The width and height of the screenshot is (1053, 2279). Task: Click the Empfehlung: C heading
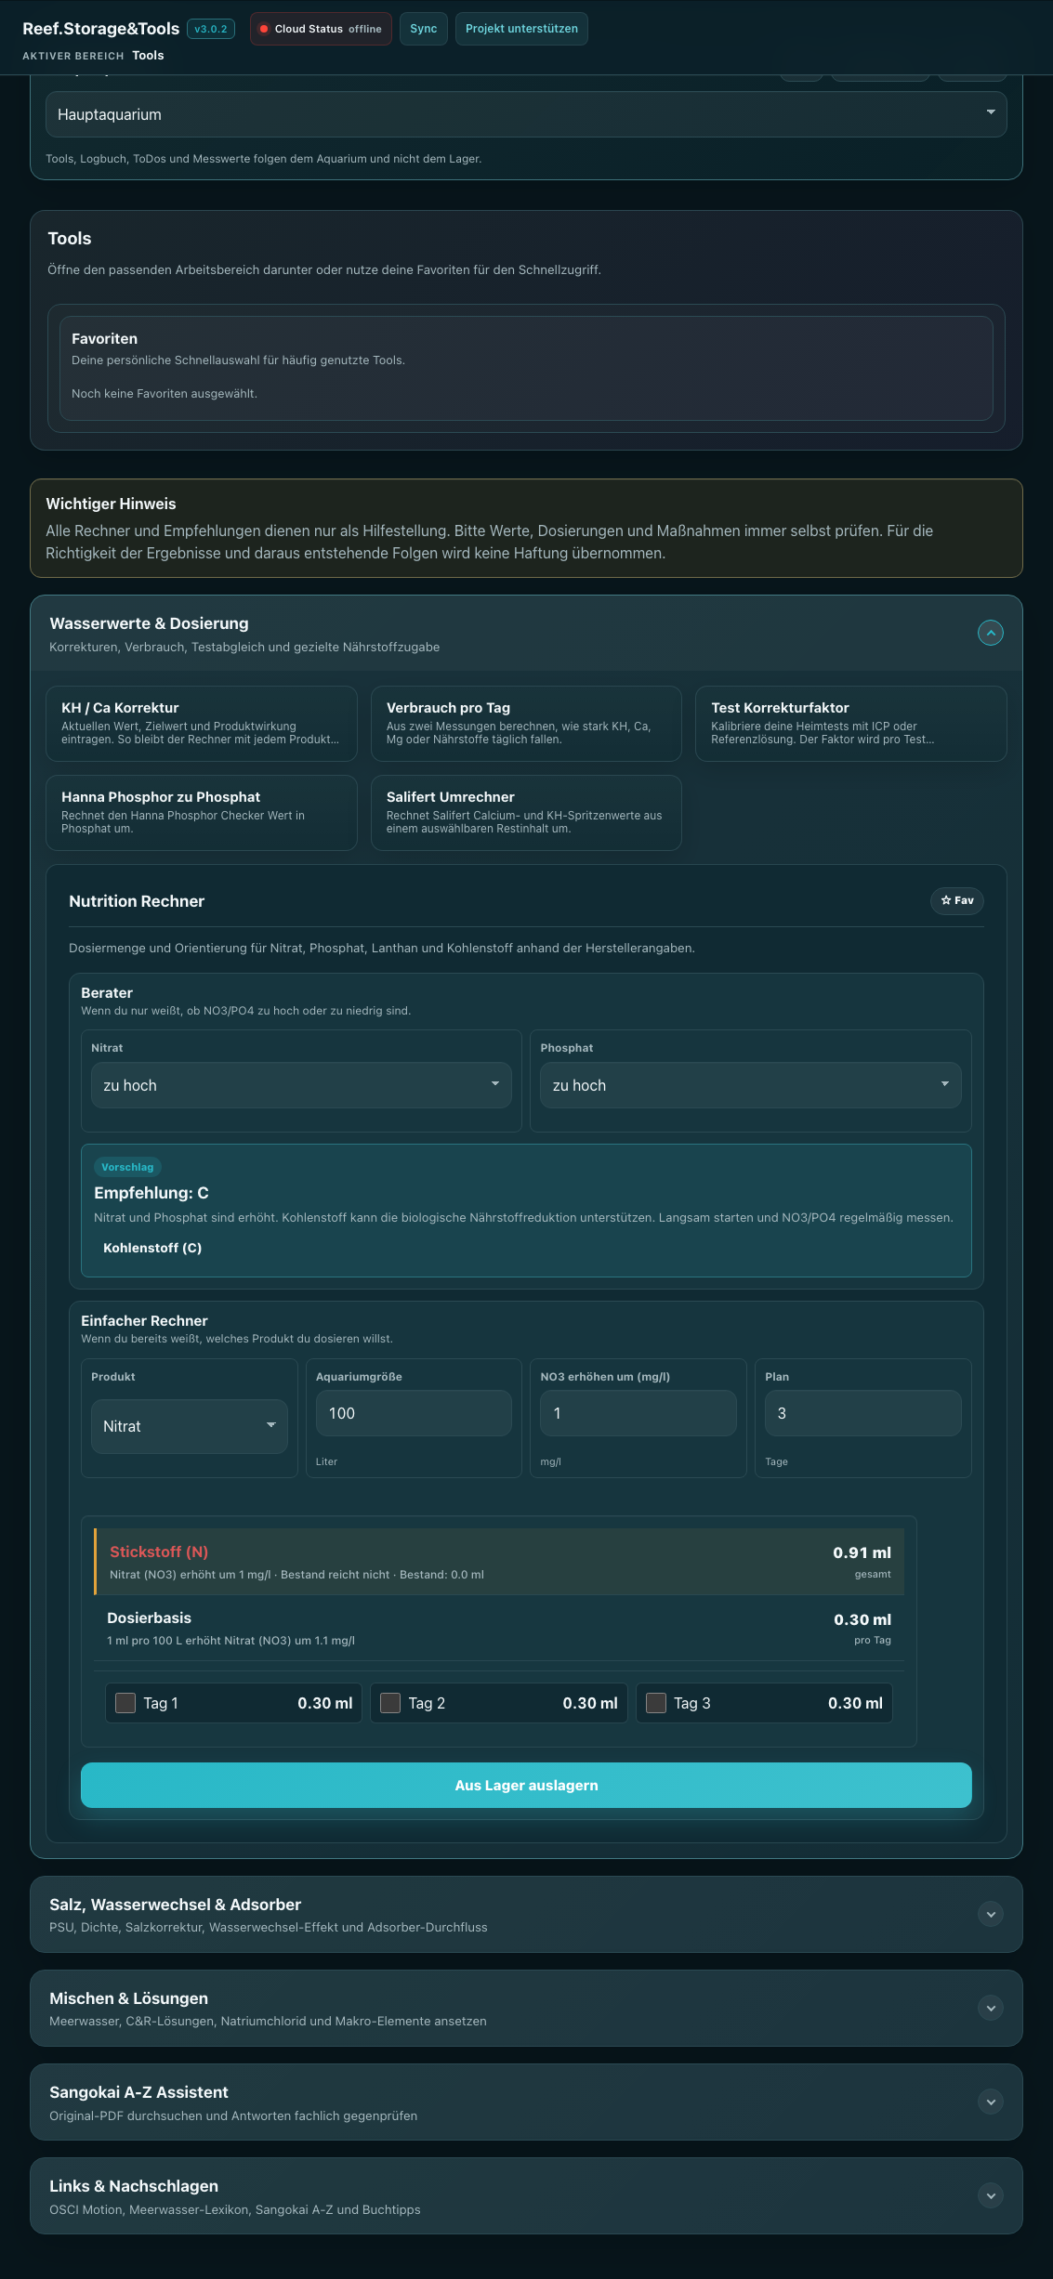tap(151, 1193)
